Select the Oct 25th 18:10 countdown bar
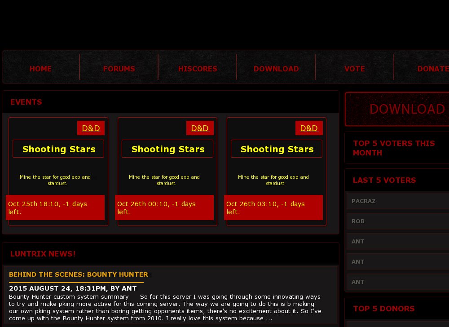449x327 pixels. click(55, 208)
